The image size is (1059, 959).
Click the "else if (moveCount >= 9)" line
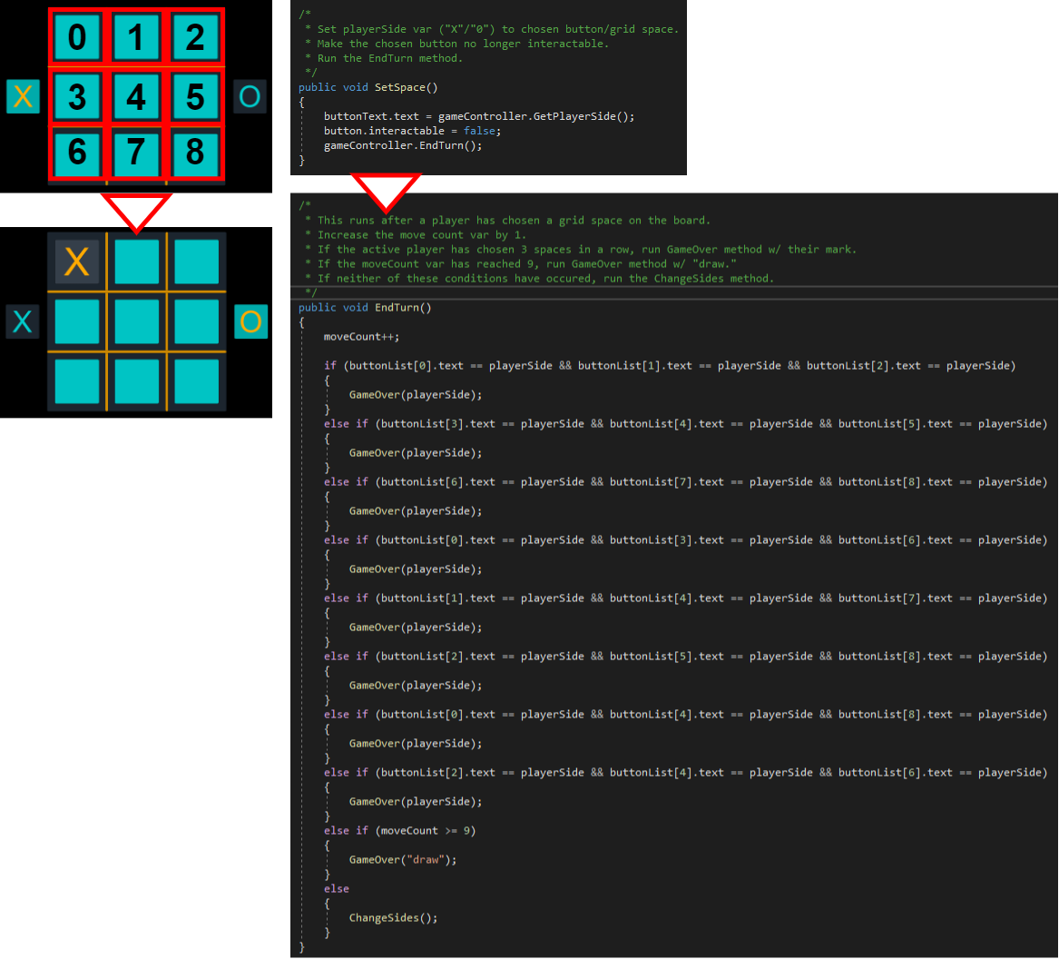pos(400,831)
